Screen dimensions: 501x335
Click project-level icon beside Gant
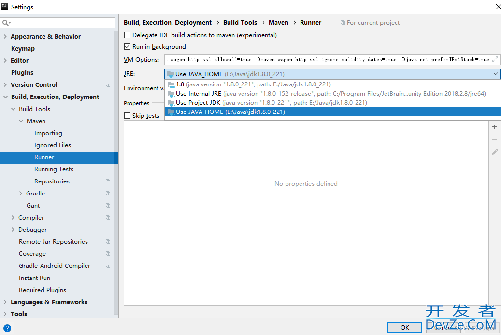point(108,205)
